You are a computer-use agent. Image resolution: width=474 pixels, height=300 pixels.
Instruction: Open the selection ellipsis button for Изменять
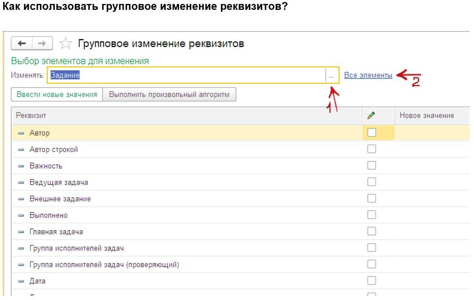point(331,75)
